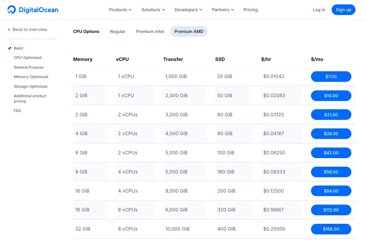Click the 200 GiB SSD cell

pos(226,191)
